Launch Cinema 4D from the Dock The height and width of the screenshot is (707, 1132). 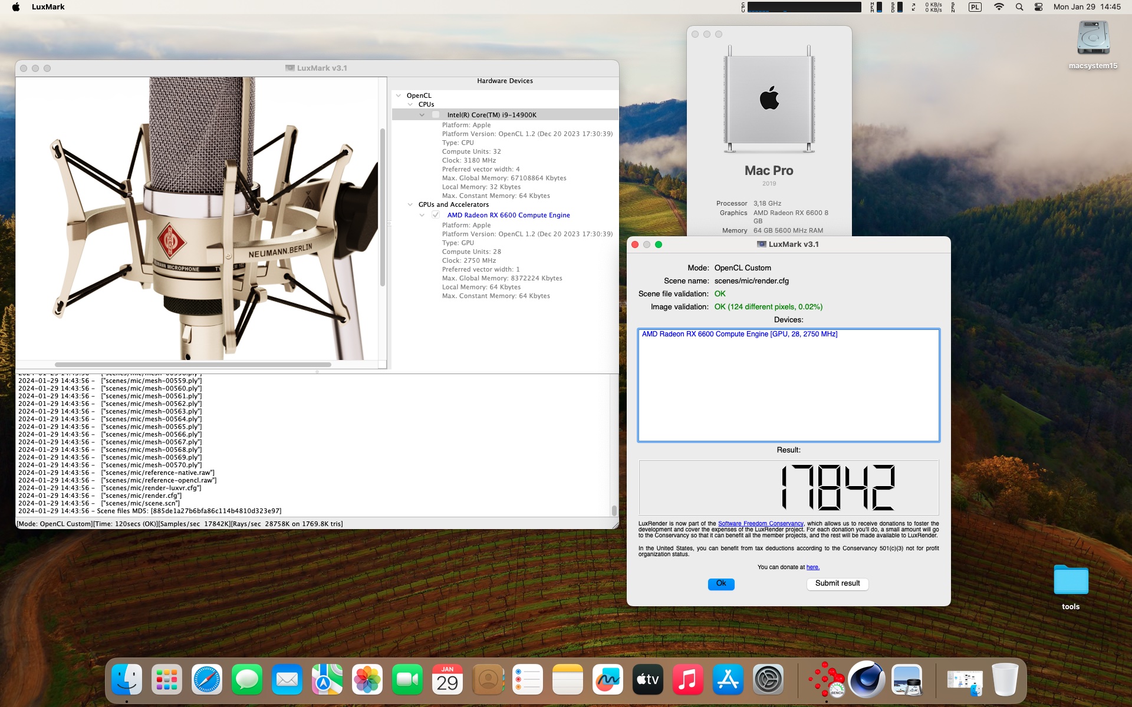867,679
